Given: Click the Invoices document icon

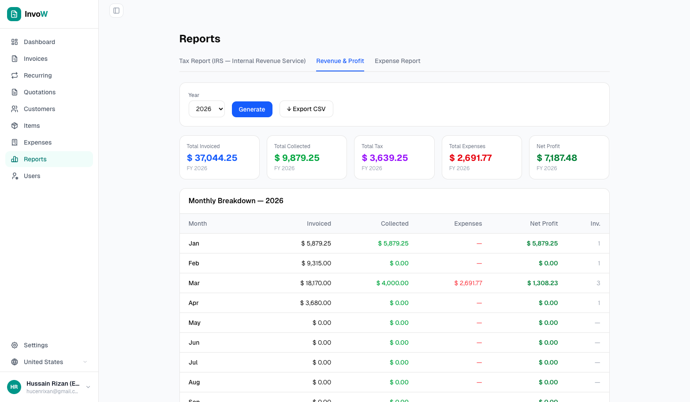Looking at the screenshot, I should (x=15, y=59).
